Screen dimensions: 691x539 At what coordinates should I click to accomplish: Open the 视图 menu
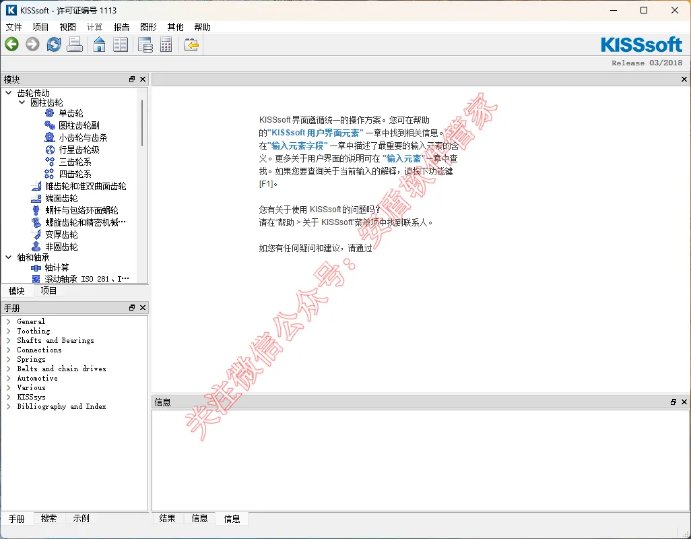(x=67, y=28)
